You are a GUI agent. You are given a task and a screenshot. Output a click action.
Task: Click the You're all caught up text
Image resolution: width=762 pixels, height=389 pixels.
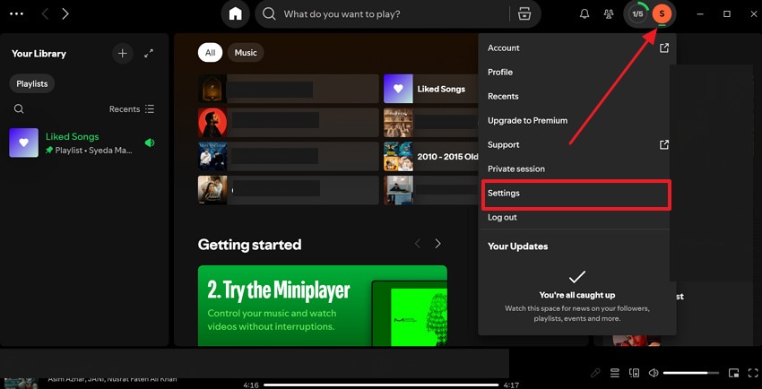[576, 295]
